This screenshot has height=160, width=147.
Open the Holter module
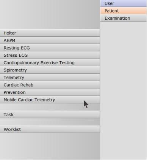coord(50,33)
